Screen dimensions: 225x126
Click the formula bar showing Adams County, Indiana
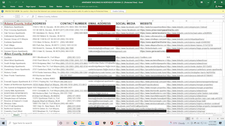tap(129, 16)
